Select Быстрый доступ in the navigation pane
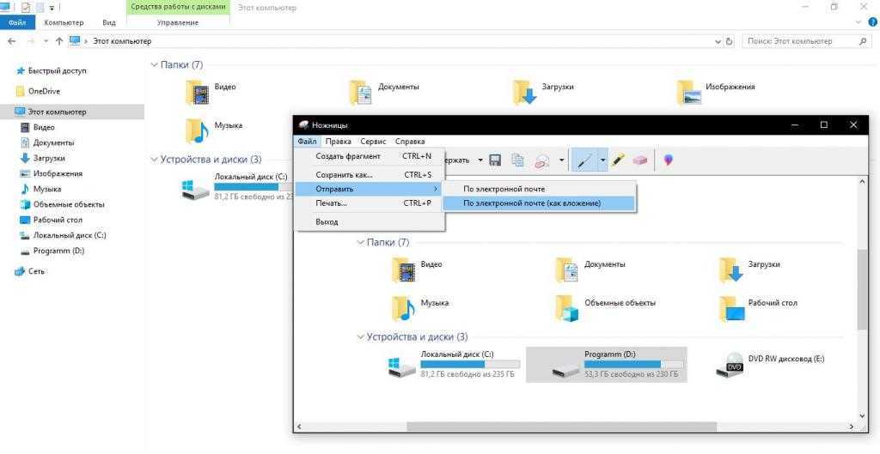Viewport: 880px width, 454px height. click(x=57, y=71)
